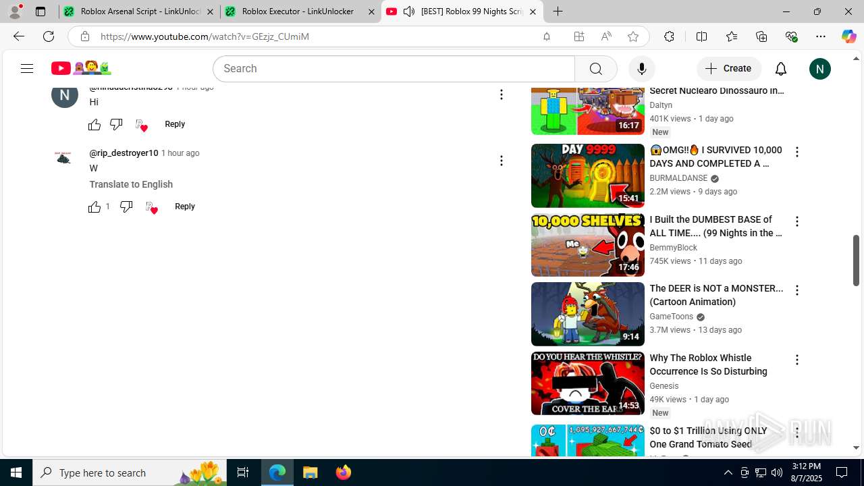Add this page to favorites star
Image resolution: width=864 pixels, height=486 pixels.
click(x=633, y=36)
